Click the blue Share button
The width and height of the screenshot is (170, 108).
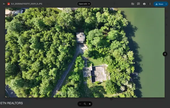[x=159, y=4]
